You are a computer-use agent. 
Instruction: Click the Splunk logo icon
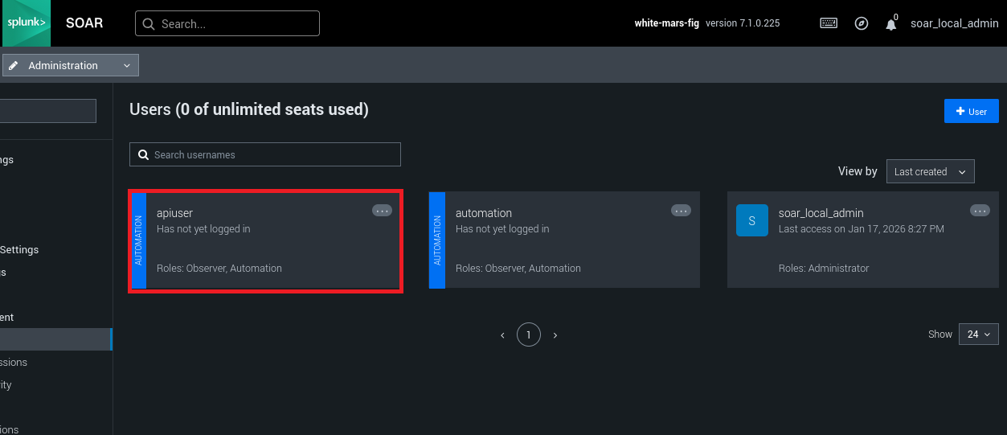[x=26, y=23]
